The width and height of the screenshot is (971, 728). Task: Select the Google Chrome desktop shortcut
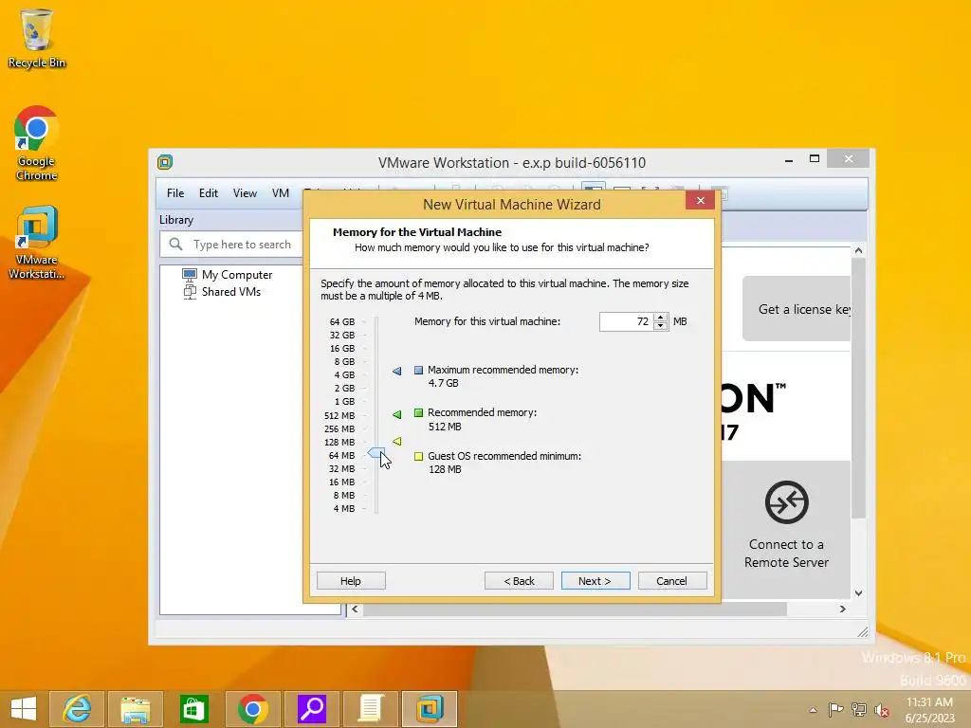[37, 143]
